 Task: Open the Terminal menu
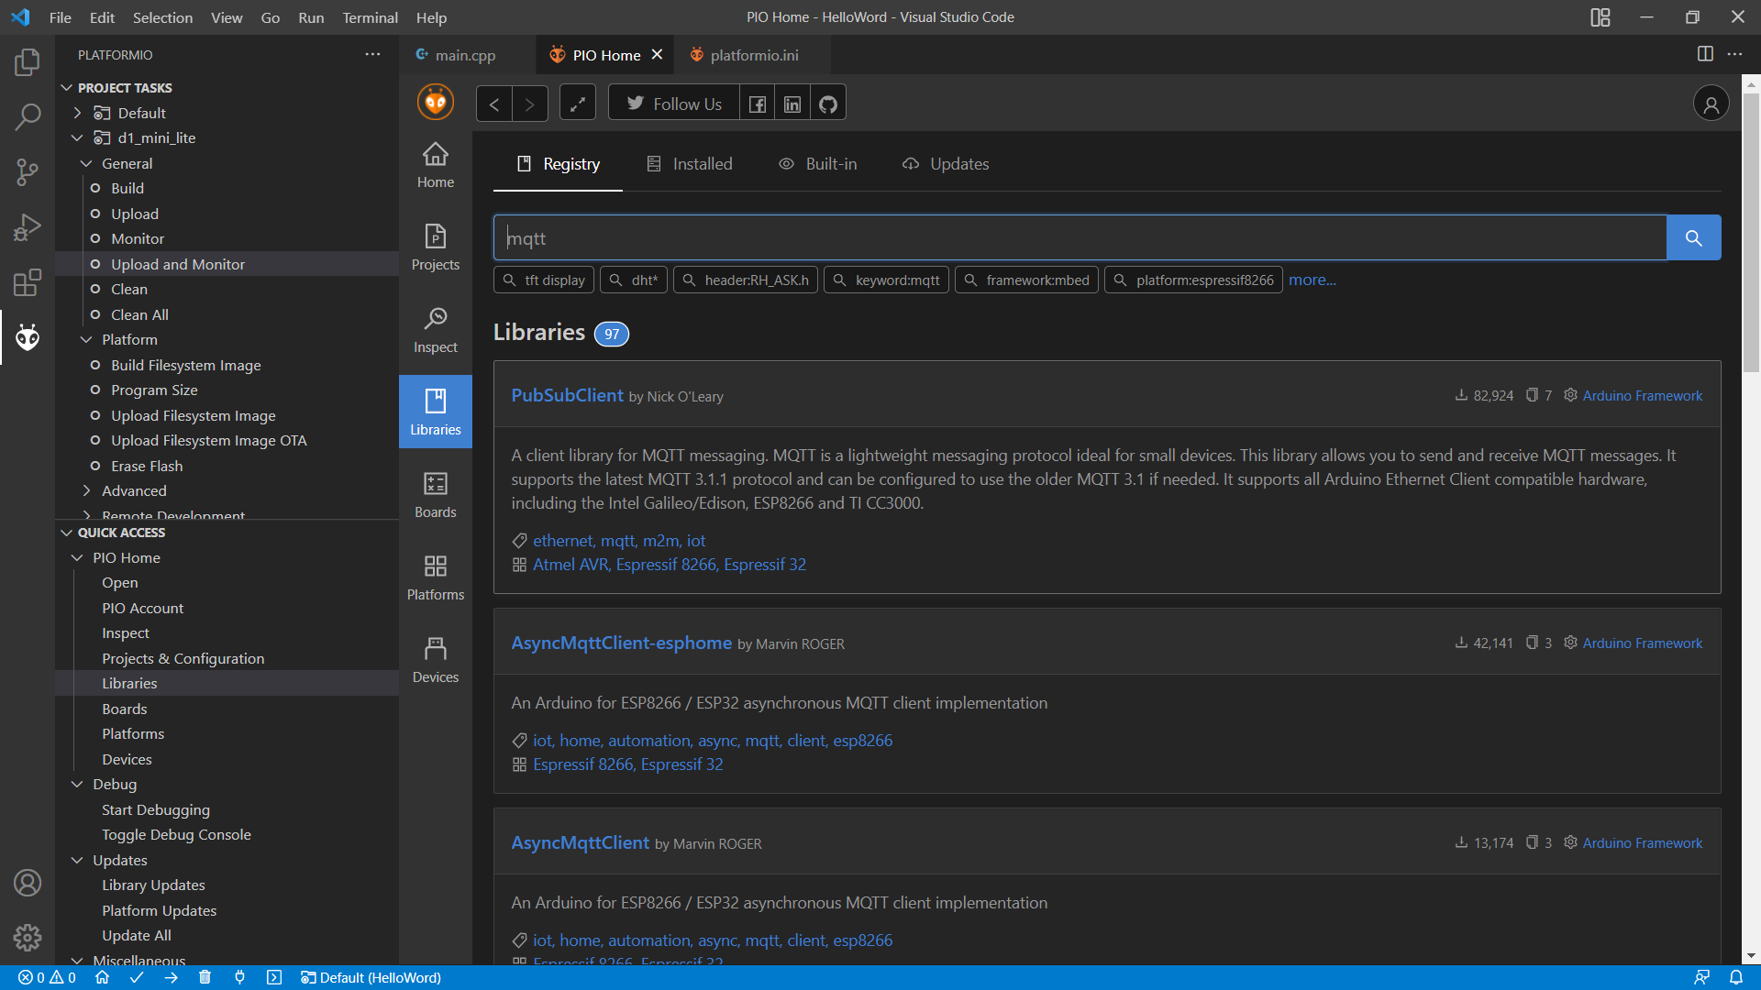point(370,17)
